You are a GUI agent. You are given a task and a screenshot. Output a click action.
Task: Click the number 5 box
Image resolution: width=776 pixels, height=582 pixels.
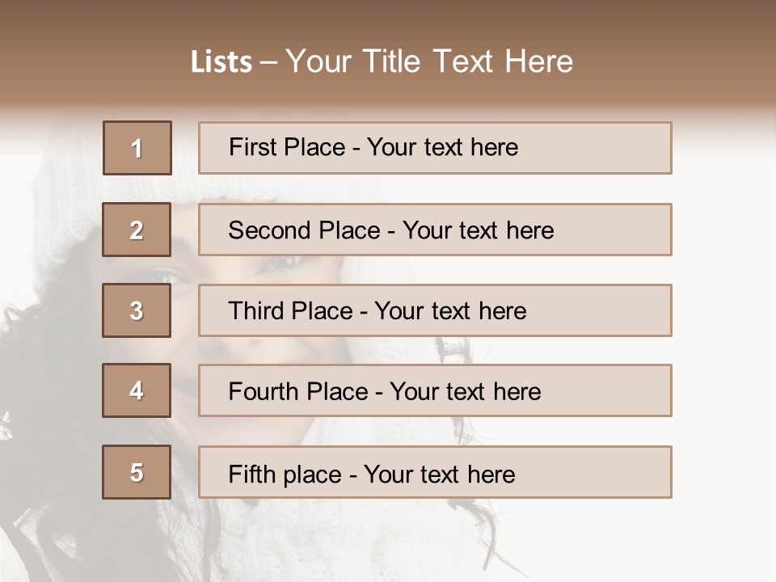(137, 472)
